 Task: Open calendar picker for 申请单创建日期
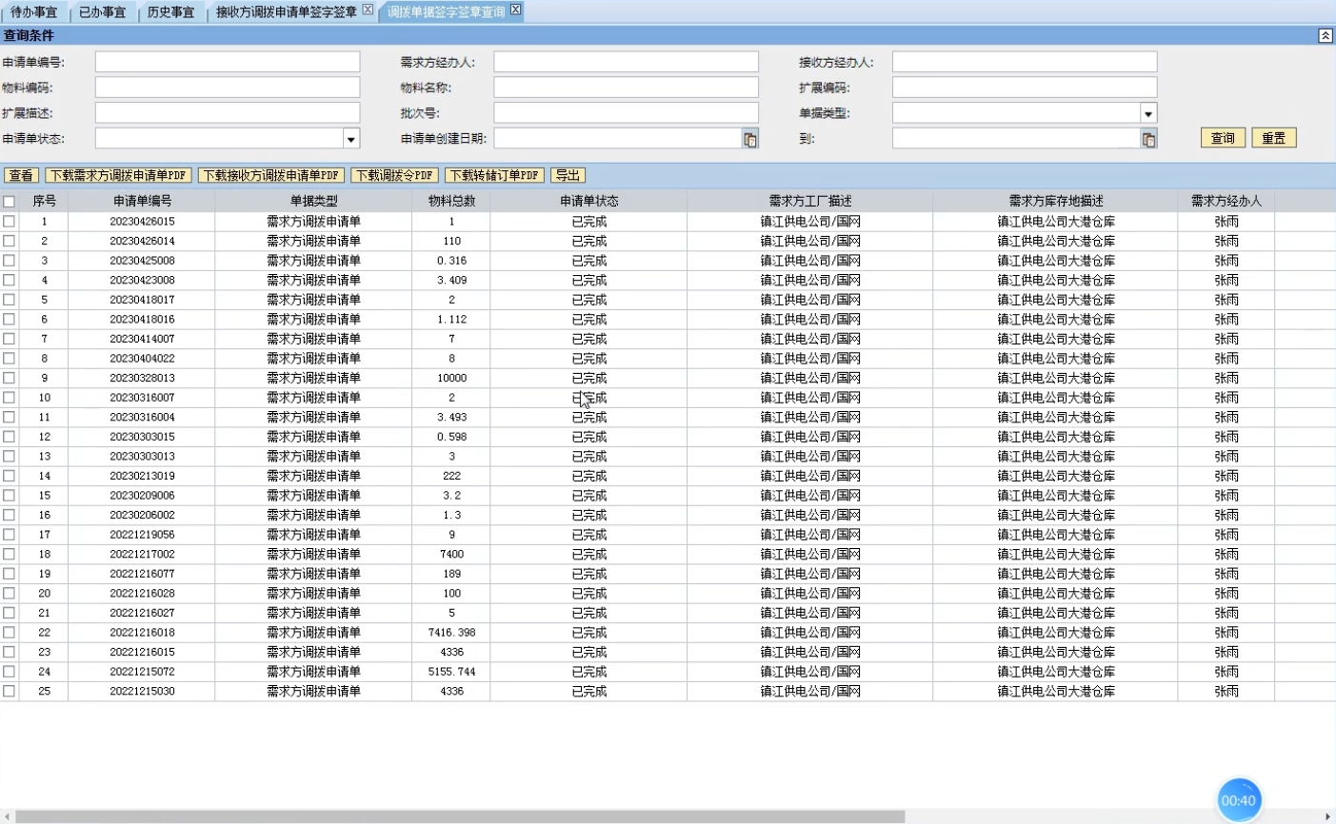(x=749, y=139)
